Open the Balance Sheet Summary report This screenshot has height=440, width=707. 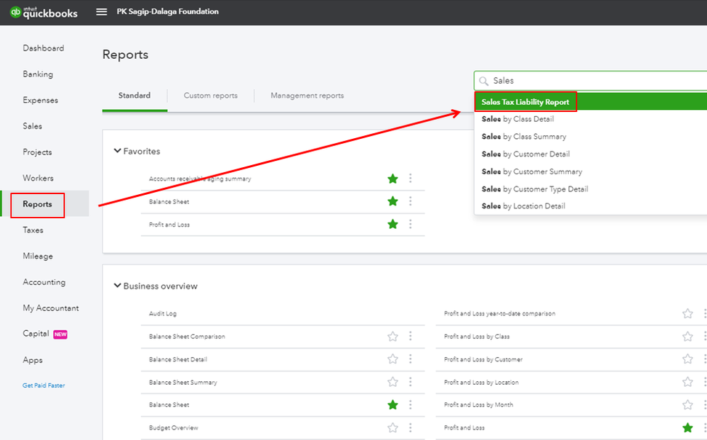(x=183, y=383)
